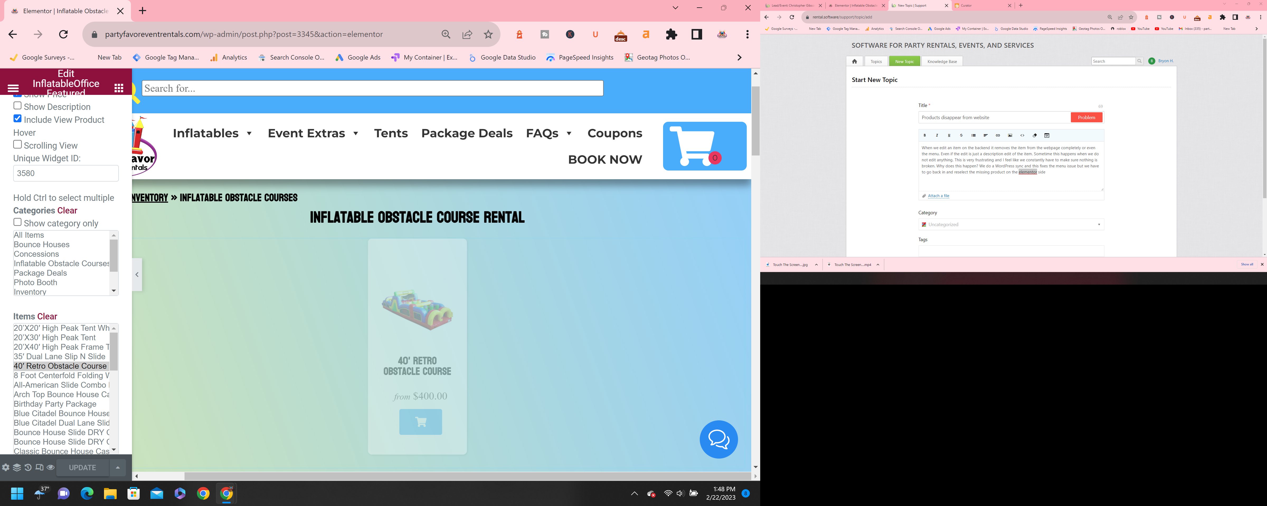Enable the Show category only checkbox
Viewport: 1267px width, 506px height.
18,222
